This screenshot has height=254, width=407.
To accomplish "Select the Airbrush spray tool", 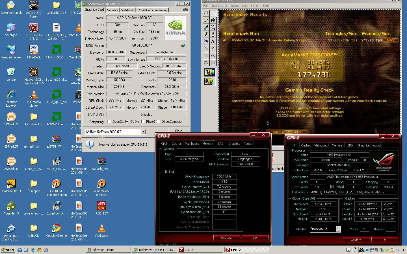I will point(206,41).
